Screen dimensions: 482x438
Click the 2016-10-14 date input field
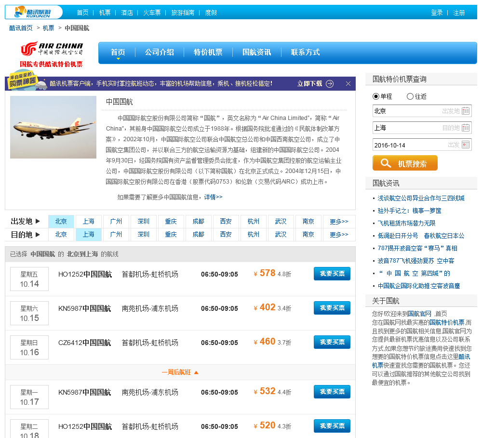click(x=422, y=145)
